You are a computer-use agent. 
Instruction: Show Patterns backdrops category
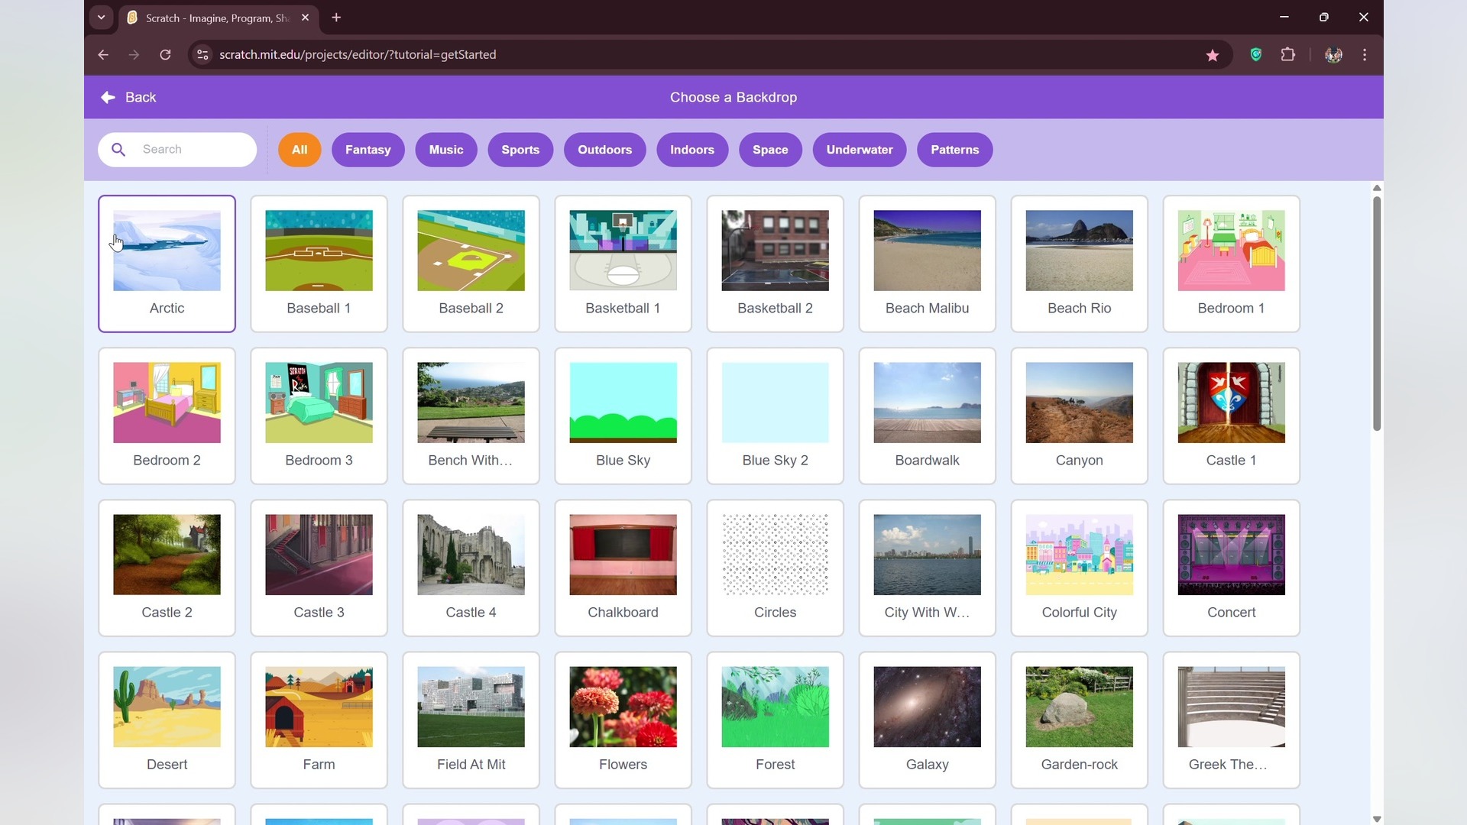tap(955, 150)
